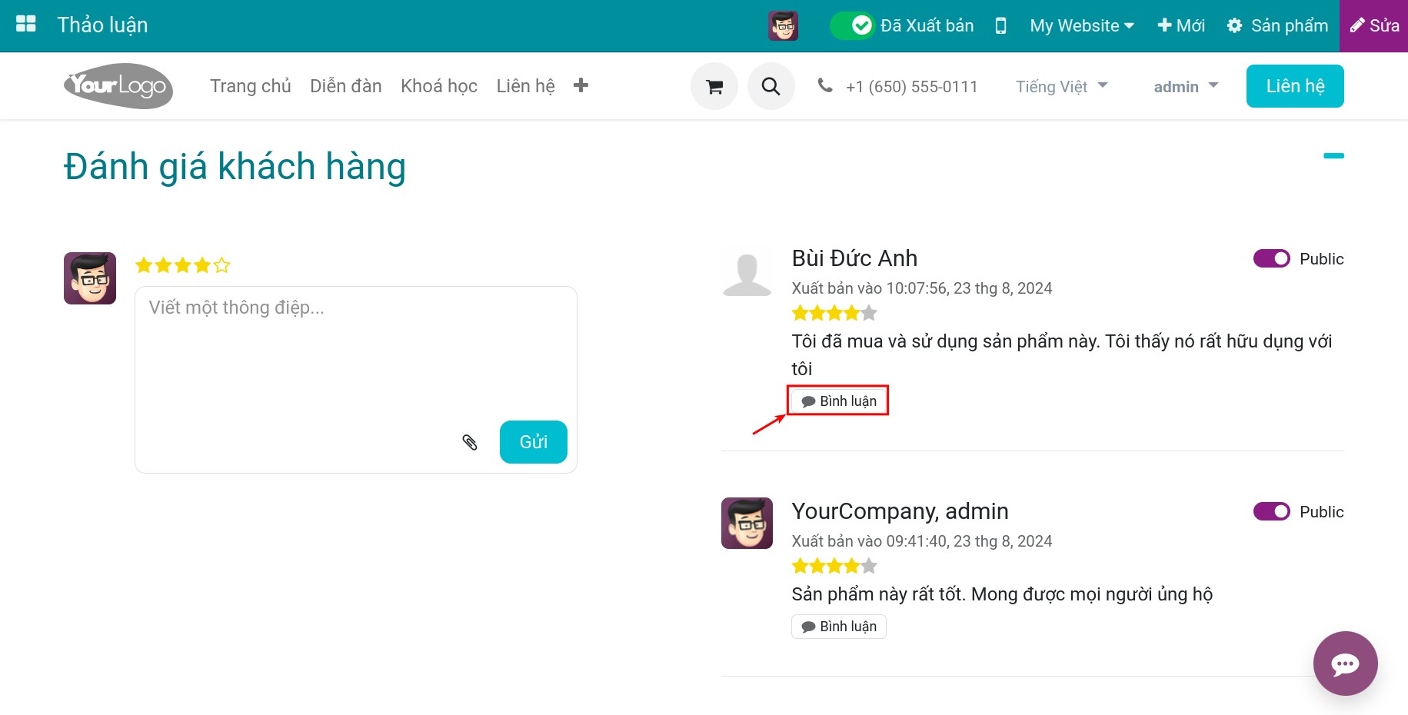This screenshot has height=715, width=1408.
Task: Open the admin user dropdown
Action: coord(1186,87)
